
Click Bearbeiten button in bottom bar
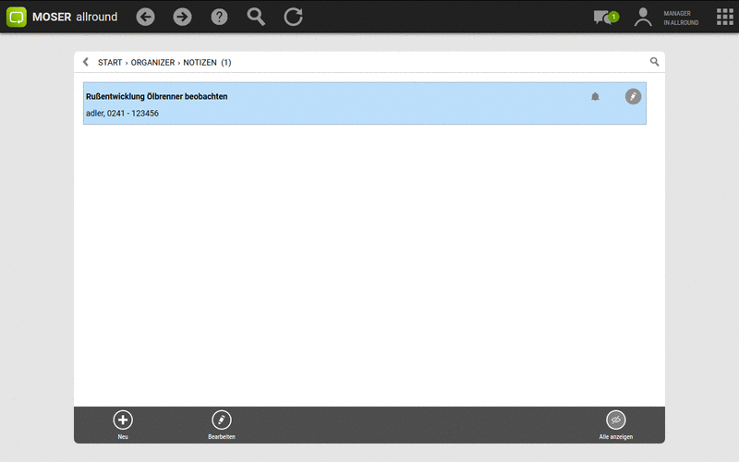[222, 424]
